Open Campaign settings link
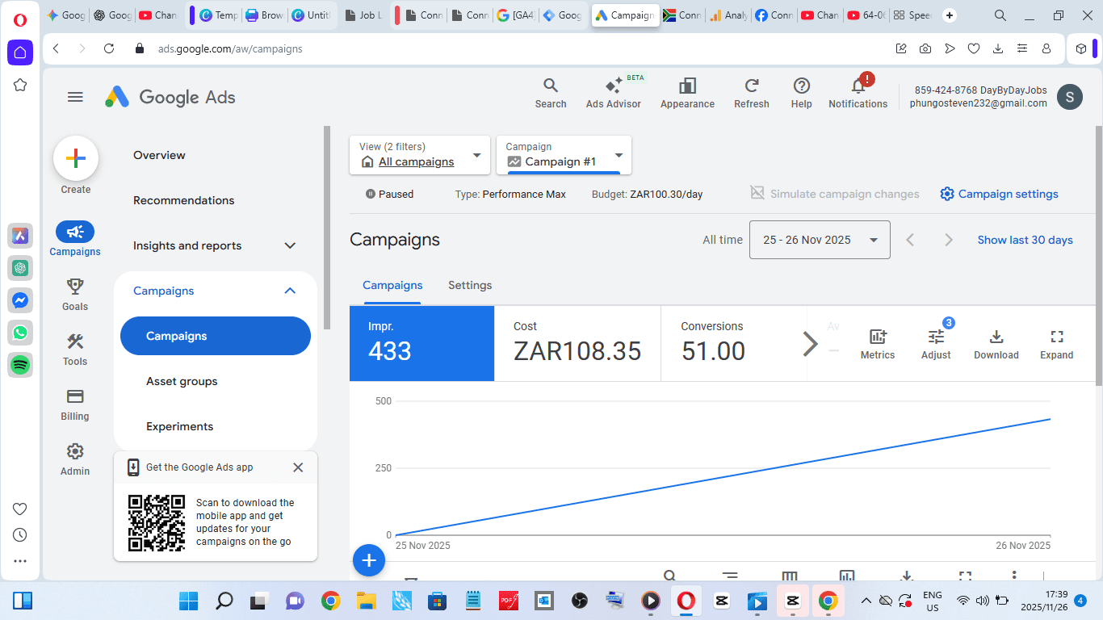The image size is (1103, 620). (1000, 194)
